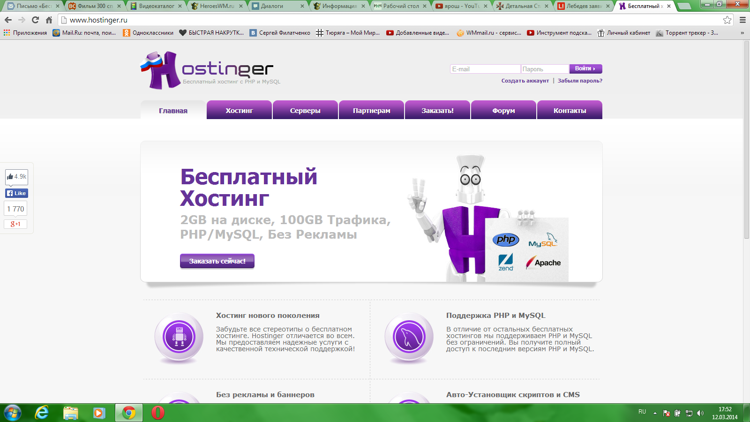
Task: Click the E-mail input field
Action: coord(485,69)
